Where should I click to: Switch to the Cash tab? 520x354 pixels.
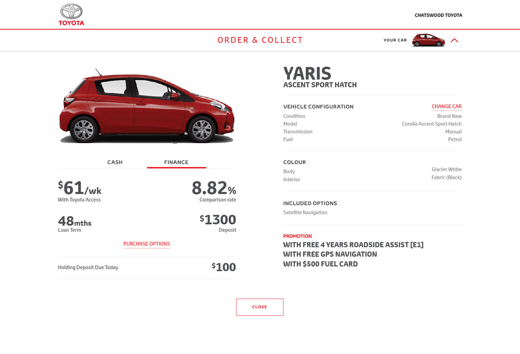point(115,162)
